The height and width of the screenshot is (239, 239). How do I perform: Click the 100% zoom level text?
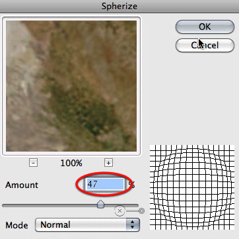(71, 164)
